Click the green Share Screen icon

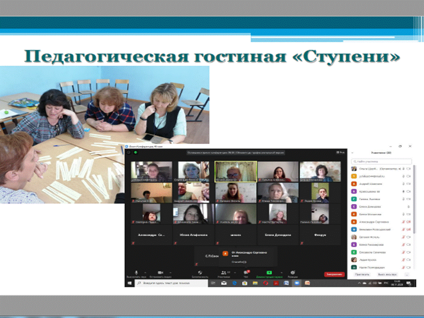click(x=269, y=273)
